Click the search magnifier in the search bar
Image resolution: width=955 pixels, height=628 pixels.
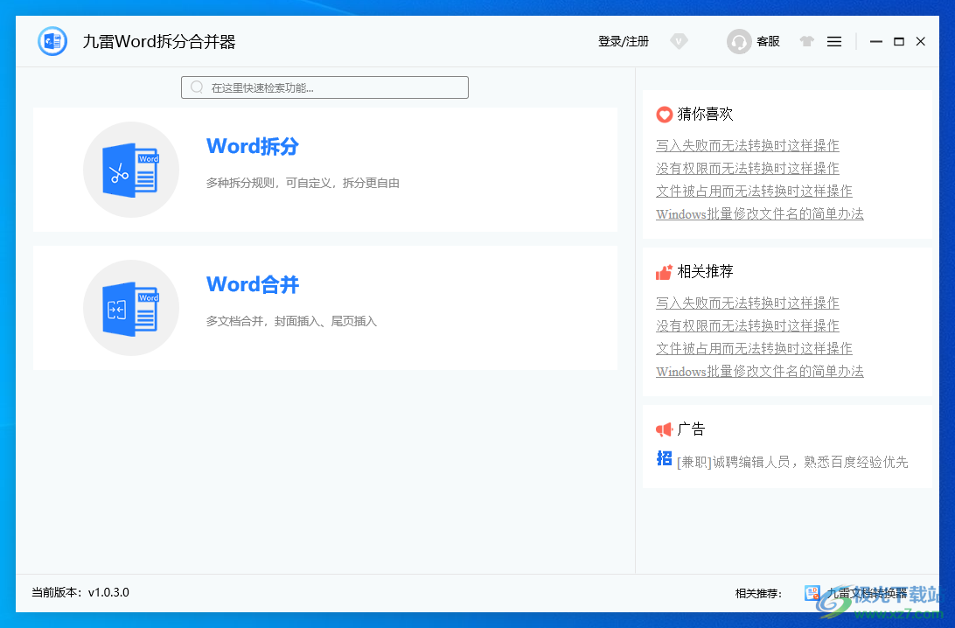point(196,87)
